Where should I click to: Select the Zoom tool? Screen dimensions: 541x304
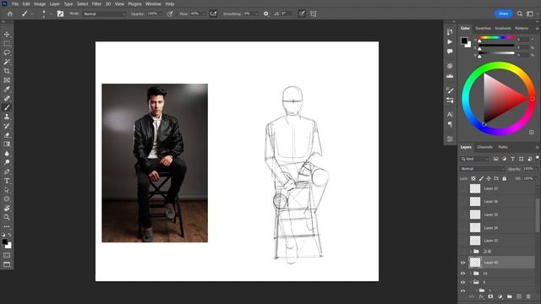[7, 217]
